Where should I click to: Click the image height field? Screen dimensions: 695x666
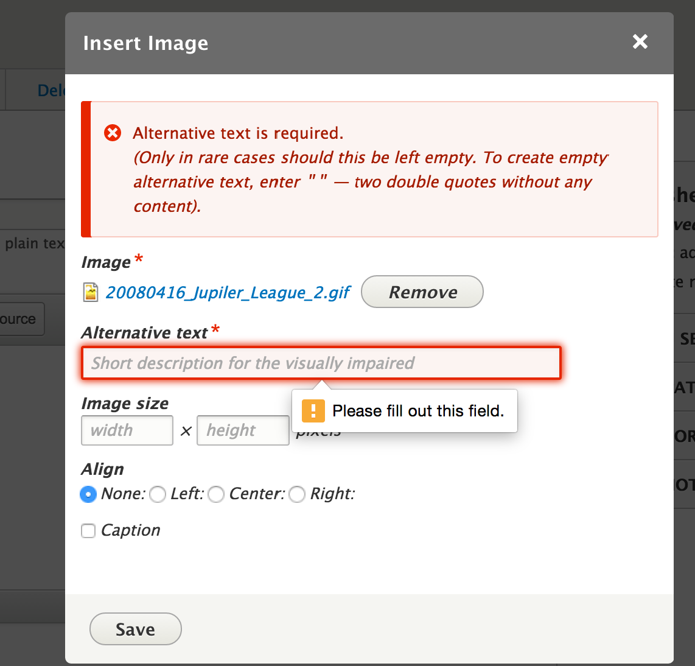[243, 430]
